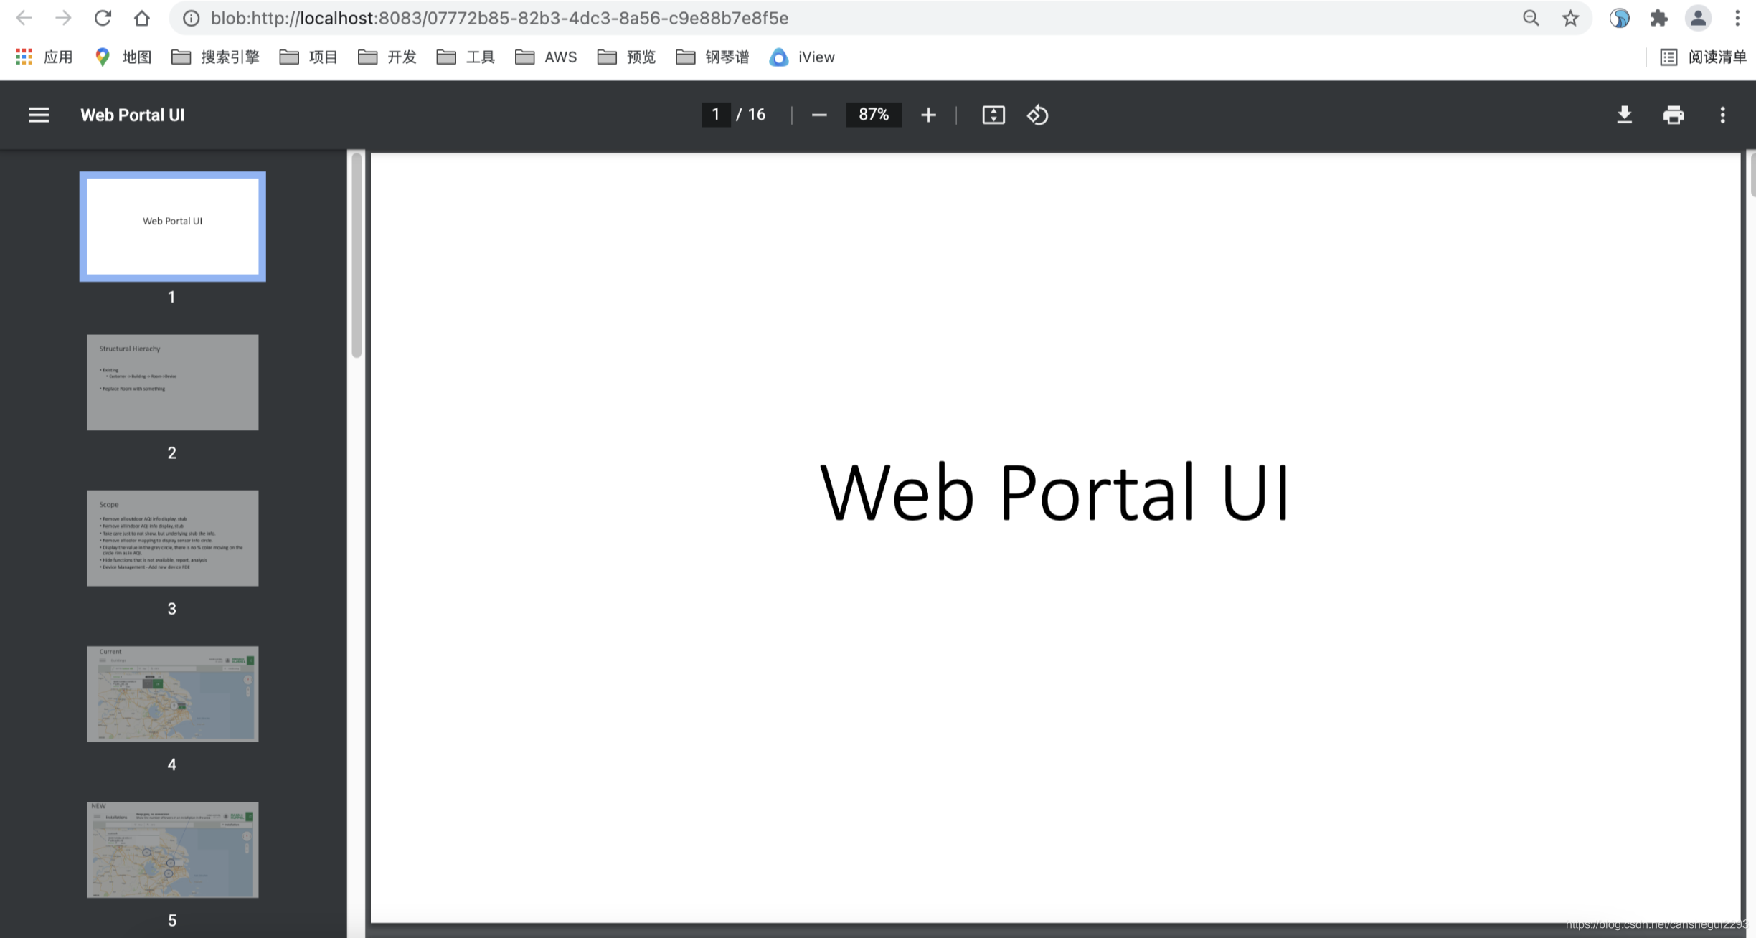The height and width of the screenshot is (938, 1756).
Task: View site information icon in address bar
Action: point(191,18)
